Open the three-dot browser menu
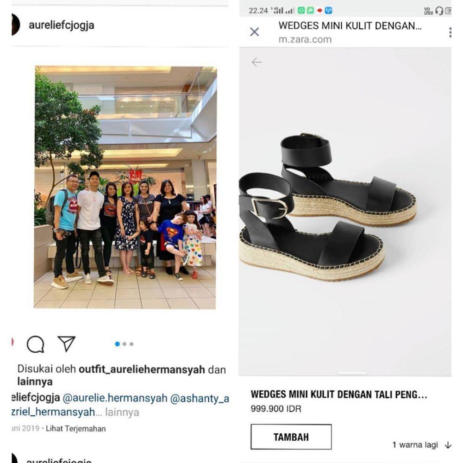Screen dimensions: 463x463 pos(450,32)
